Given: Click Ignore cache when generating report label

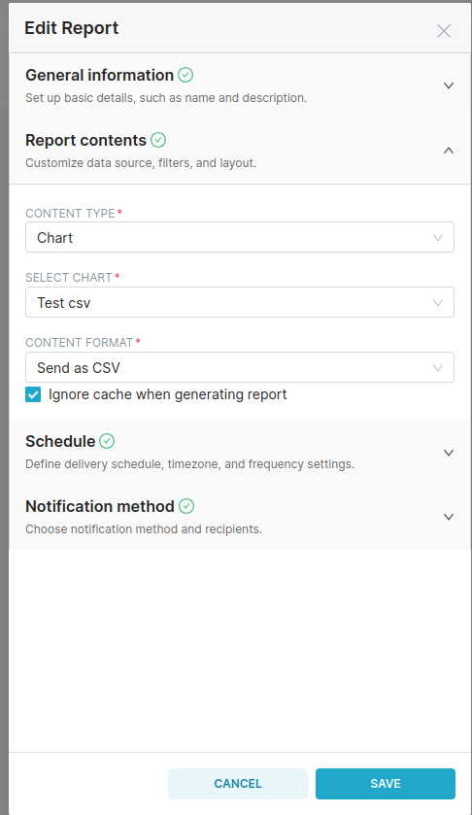Looking at the screenshot, I should (167, 394).
